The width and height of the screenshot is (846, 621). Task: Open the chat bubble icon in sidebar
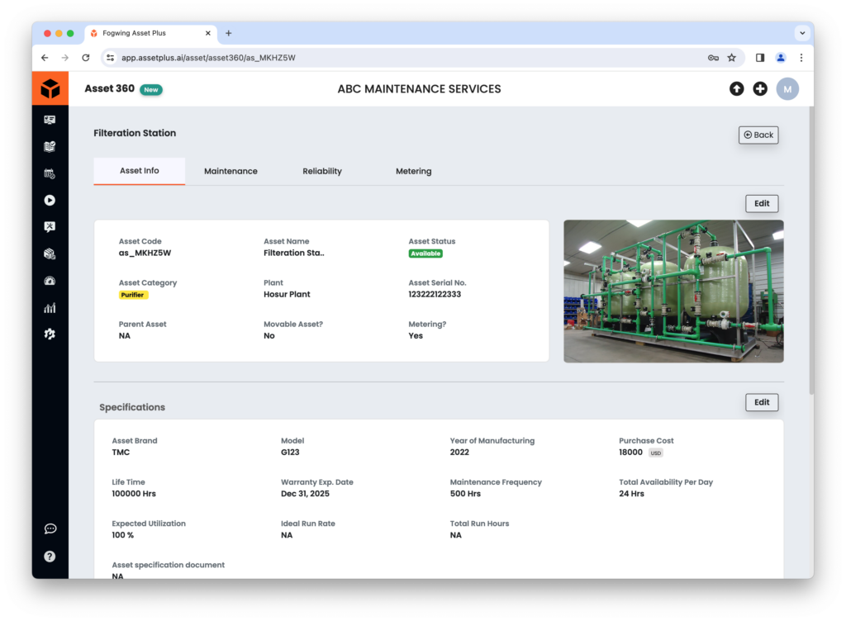50,529
